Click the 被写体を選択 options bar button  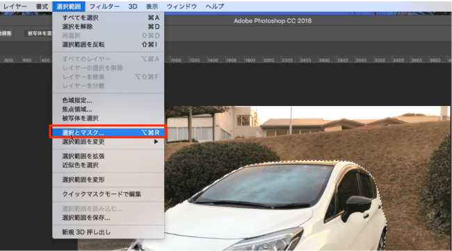[x=38, y=33]
